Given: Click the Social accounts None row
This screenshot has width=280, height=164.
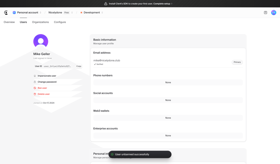Looking at the screenshot, I should pos(168,100).
